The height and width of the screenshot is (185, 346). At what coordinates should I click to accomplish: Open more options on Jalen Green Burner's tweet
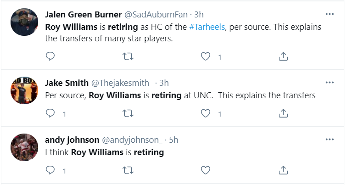tap(329, 14)
